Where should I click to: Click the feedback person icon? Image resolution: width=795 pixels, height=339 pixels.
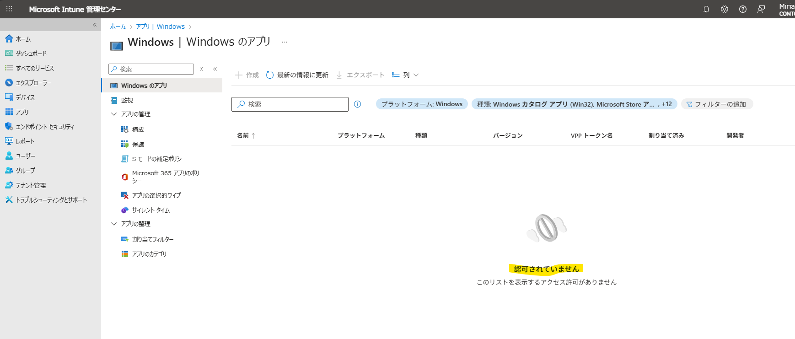[x=761, y=9]
